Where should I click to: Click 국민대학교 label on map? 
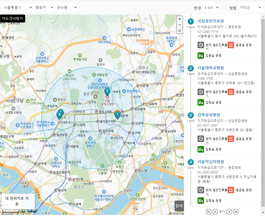104,42
